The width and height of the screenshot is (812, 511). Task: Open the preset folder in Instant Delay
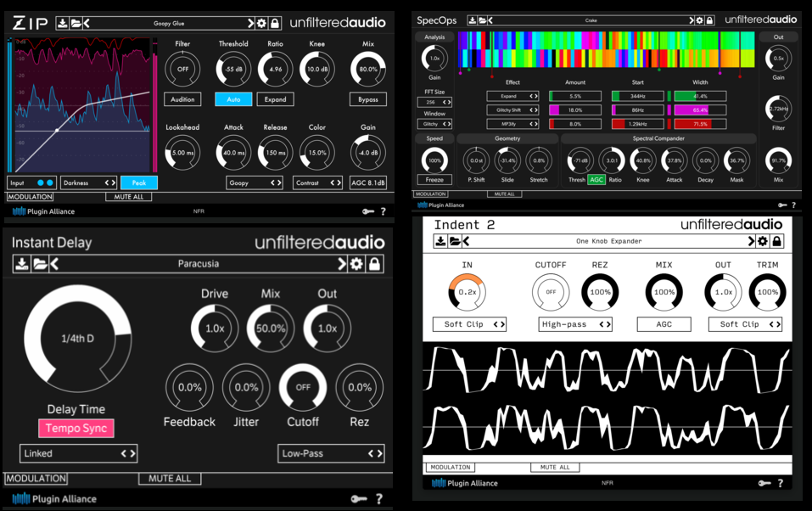40,264
